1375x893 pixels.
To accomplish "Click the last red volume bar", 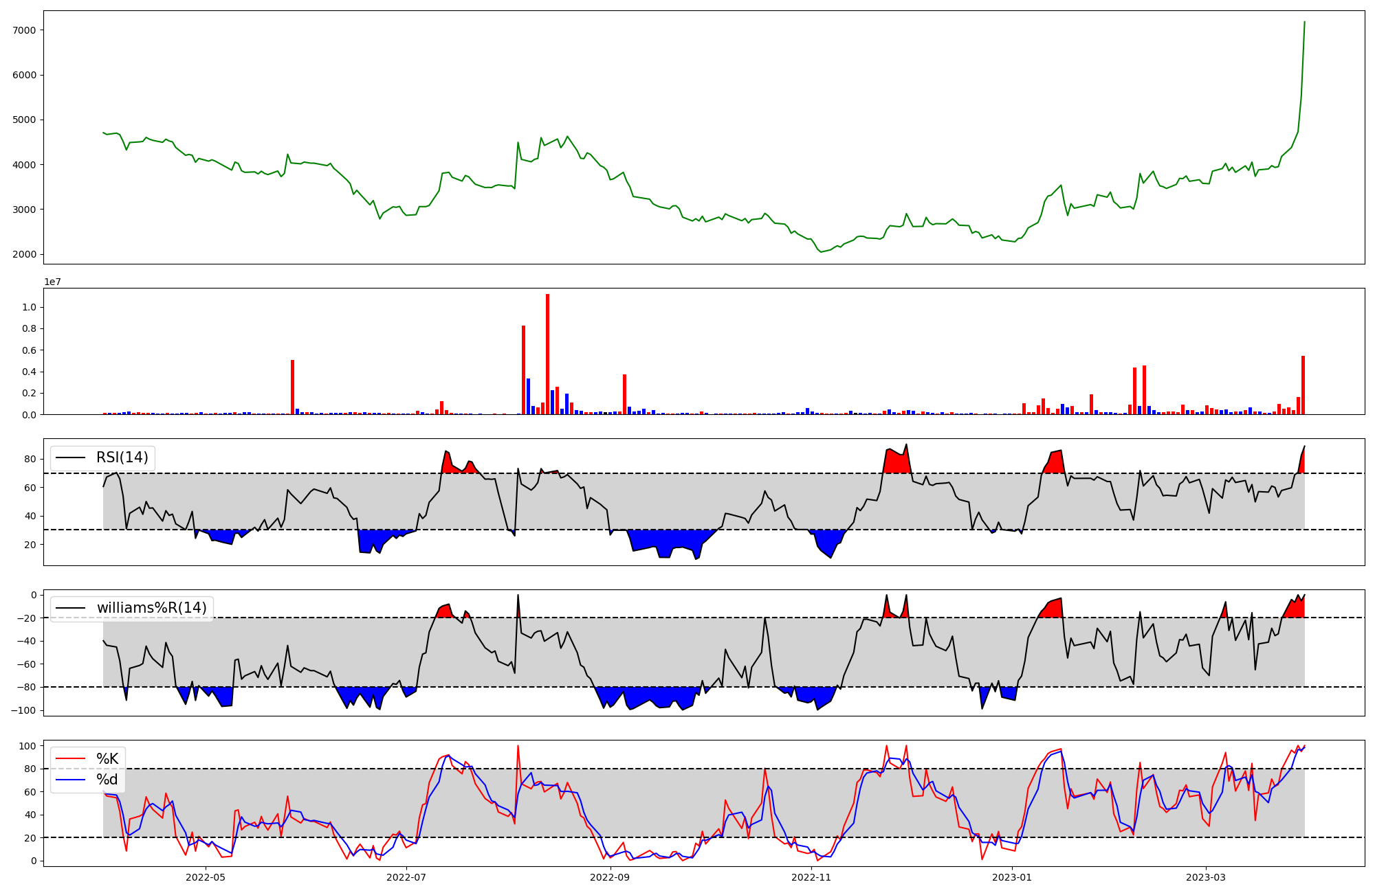I will point(1303,385).
